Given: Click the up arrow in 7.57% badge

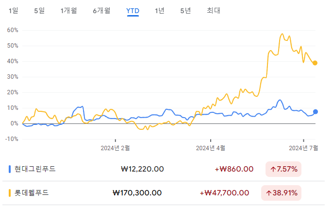Looking at the screenshot, I should click(x=273, y=169).
